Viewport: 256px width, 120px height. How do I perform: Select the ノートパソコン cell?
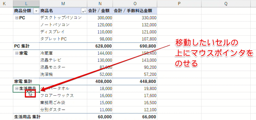[63, 25]
